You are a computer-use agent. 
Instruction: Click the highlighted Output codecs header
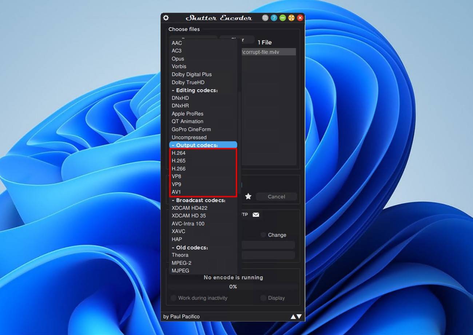click(x=203, y=145)
